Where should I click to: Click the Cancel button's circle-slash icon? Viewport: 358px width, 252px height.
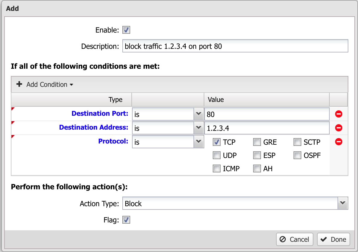click(x=283, y=239)
